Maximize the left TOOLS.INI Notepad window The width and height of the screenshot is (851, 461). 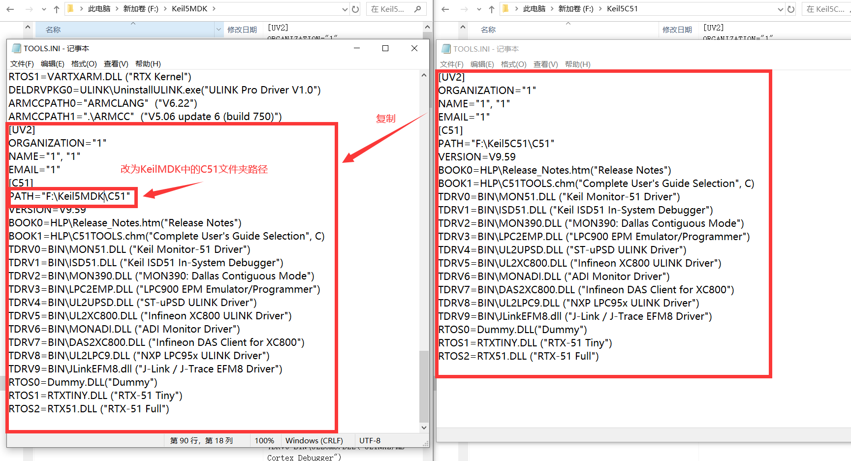coord(385,48)
